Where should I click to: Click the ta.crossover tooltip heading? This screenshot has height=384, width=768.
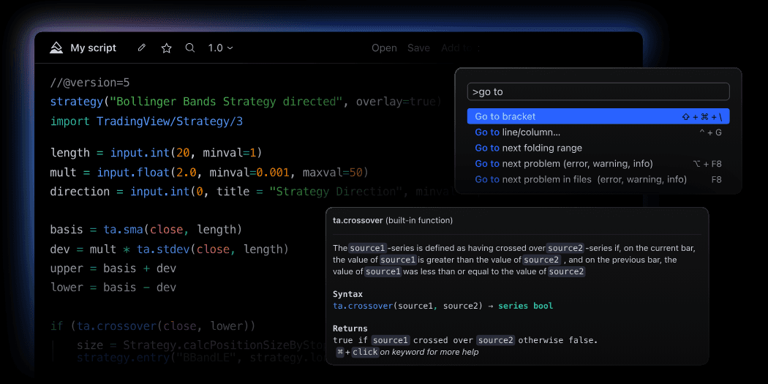click(x=392, y=220)
